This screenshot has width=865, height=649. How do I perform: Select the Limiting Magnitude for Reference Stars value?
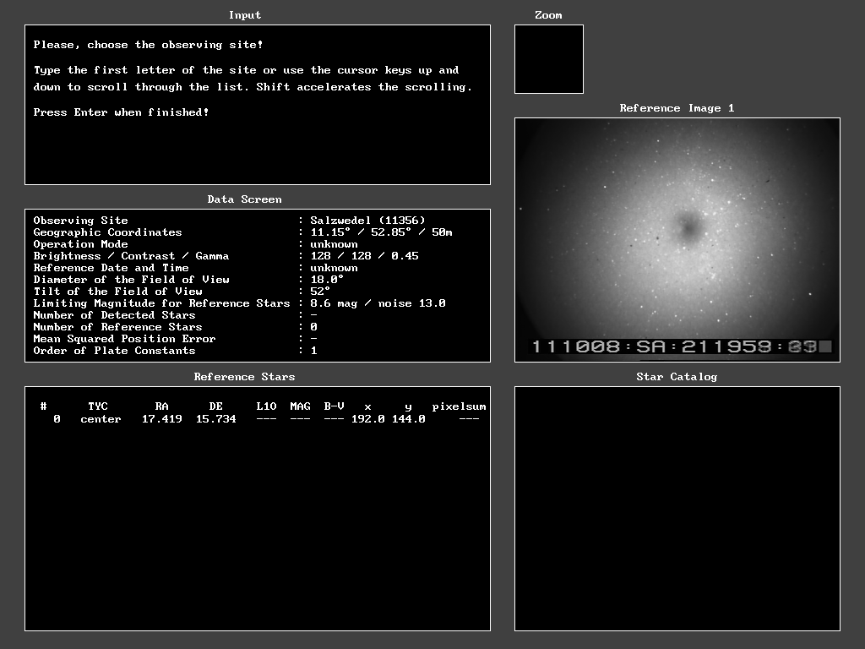[378, 303]
